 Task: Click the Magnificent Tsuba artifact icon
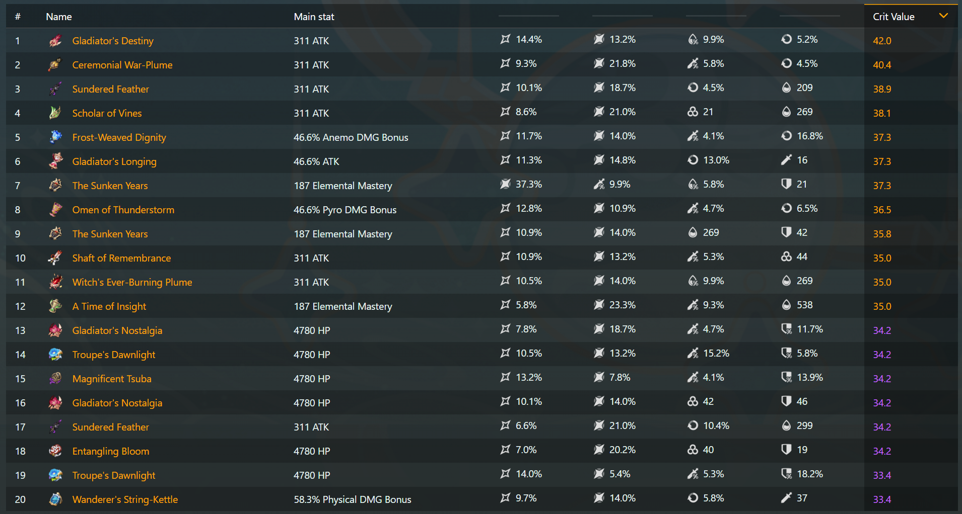click(55, 379)
